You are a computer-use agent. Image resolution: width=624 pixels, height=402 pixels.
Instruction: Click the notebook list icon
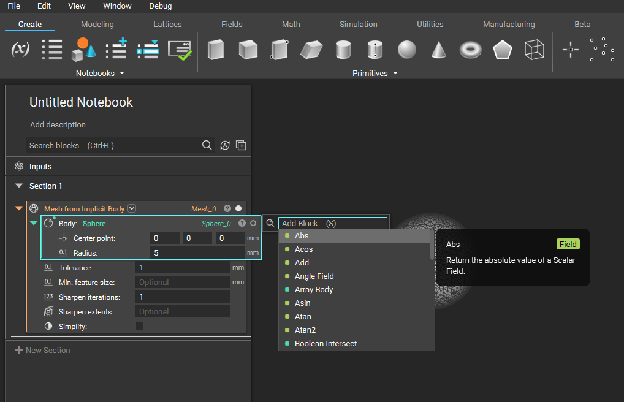(52, 50)
